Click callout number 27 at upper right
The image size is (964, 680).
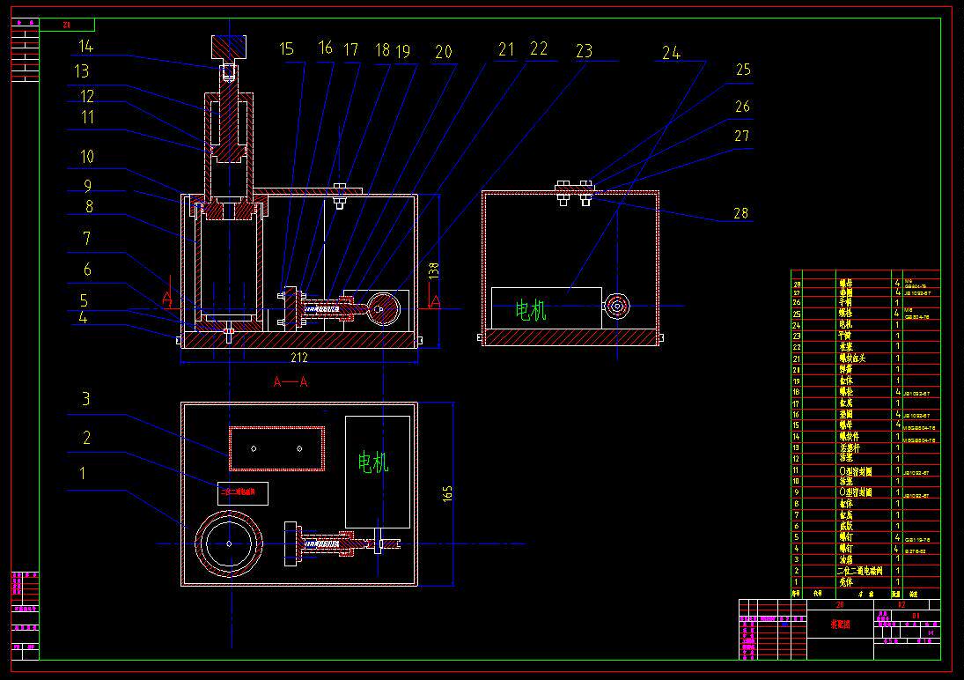pos(742,136)
